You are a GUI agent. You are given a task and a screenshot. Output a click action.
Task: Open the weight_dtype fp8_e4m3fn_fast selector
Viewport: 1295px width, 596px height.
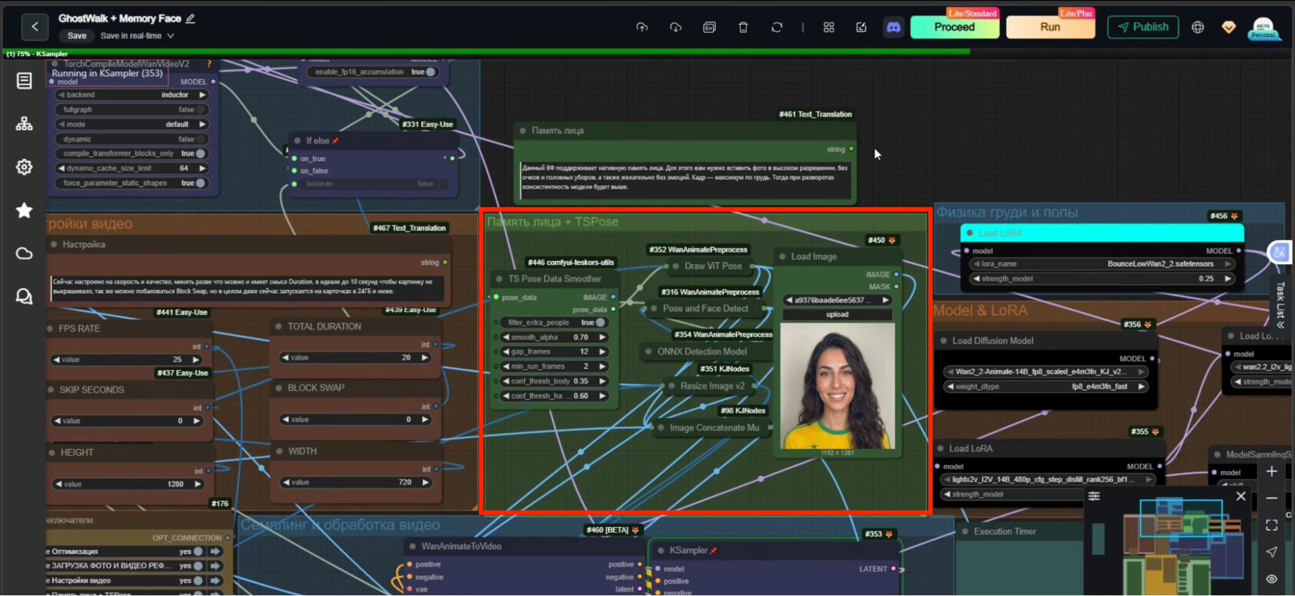[1046, 386]
